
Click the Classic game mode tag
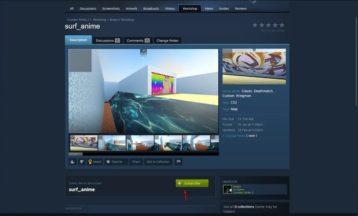click(x=247, y=91)
